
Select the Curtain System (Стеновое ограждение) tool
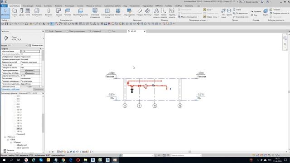95,13
